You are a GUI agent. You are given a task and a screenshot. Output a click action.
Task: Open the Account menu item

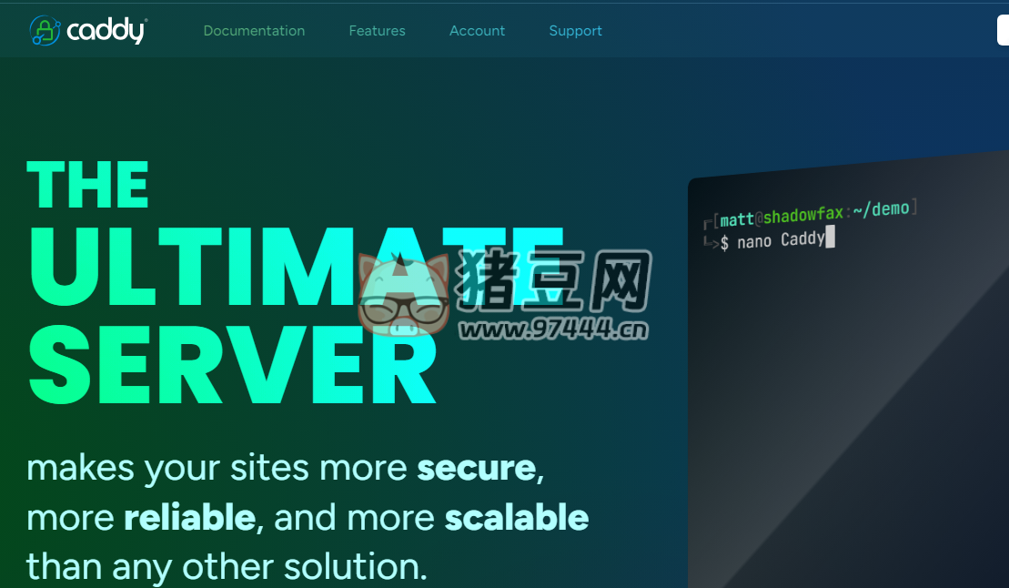click(x=477, y=31)
